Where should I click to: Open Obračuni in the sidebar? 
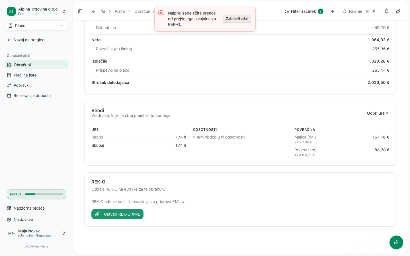coord(36,65)
